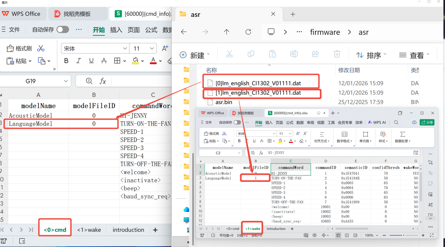
Task: Expand the G19 name box dropdown
Action: 66,81
